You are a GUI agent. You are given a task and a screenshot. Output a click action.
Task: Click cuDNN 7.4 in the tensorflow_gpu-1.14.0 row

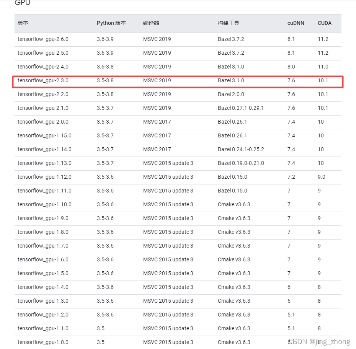tap(291, 149)
